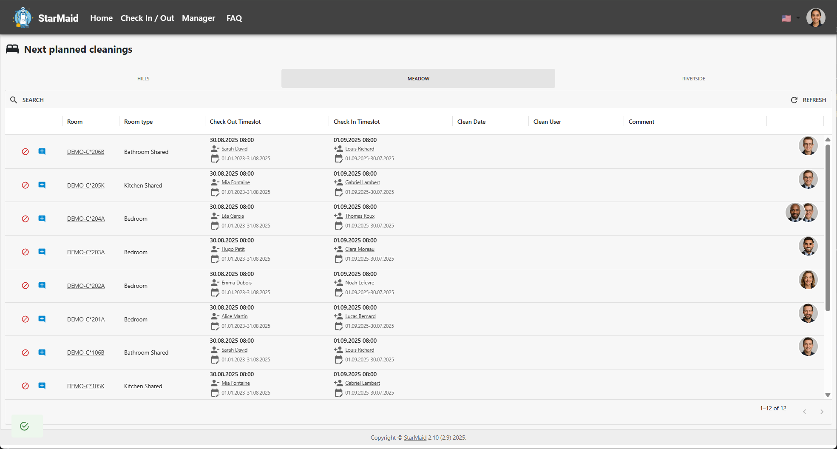Viewport: 837px width, 449px height.
Task: Click the StarMaid logo icon
Action: (23, 17)
